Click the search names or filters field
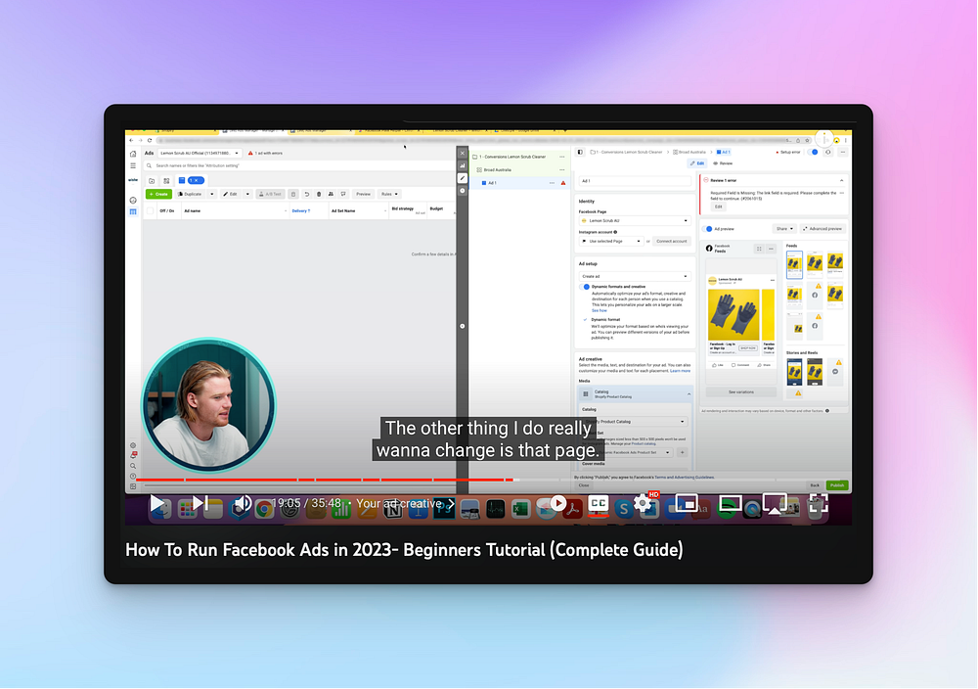The height and width of the screenshot is (689, 978). point(299,165)
